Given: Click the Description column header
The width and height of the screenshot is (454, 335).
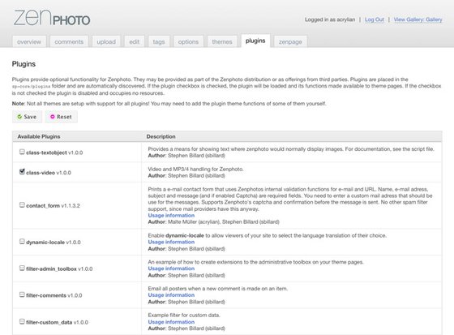Looking at the screenshot, I should 161,136.
